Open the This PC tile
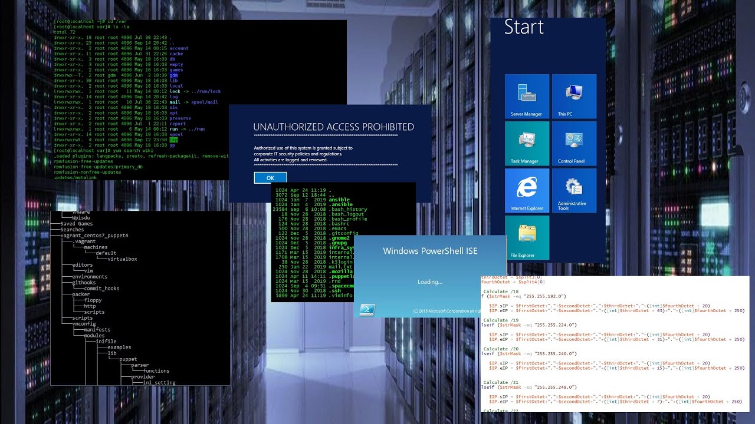Screen dimensions: 755x424 point(574,96)
